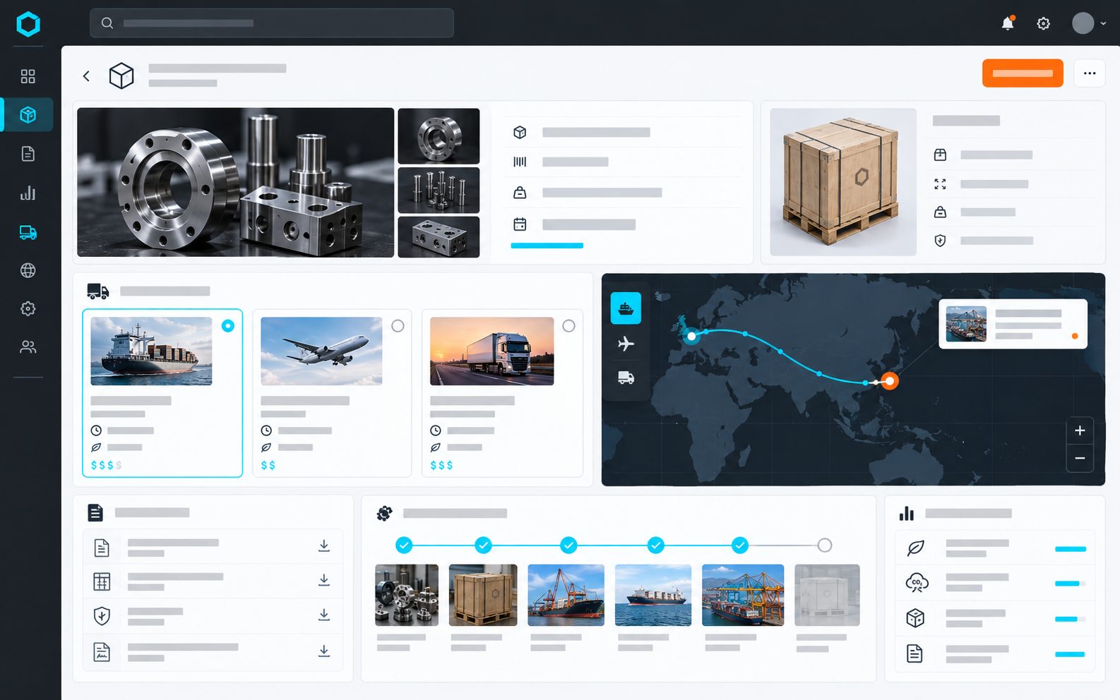Download the shield certificate document

tap(324, 615)
